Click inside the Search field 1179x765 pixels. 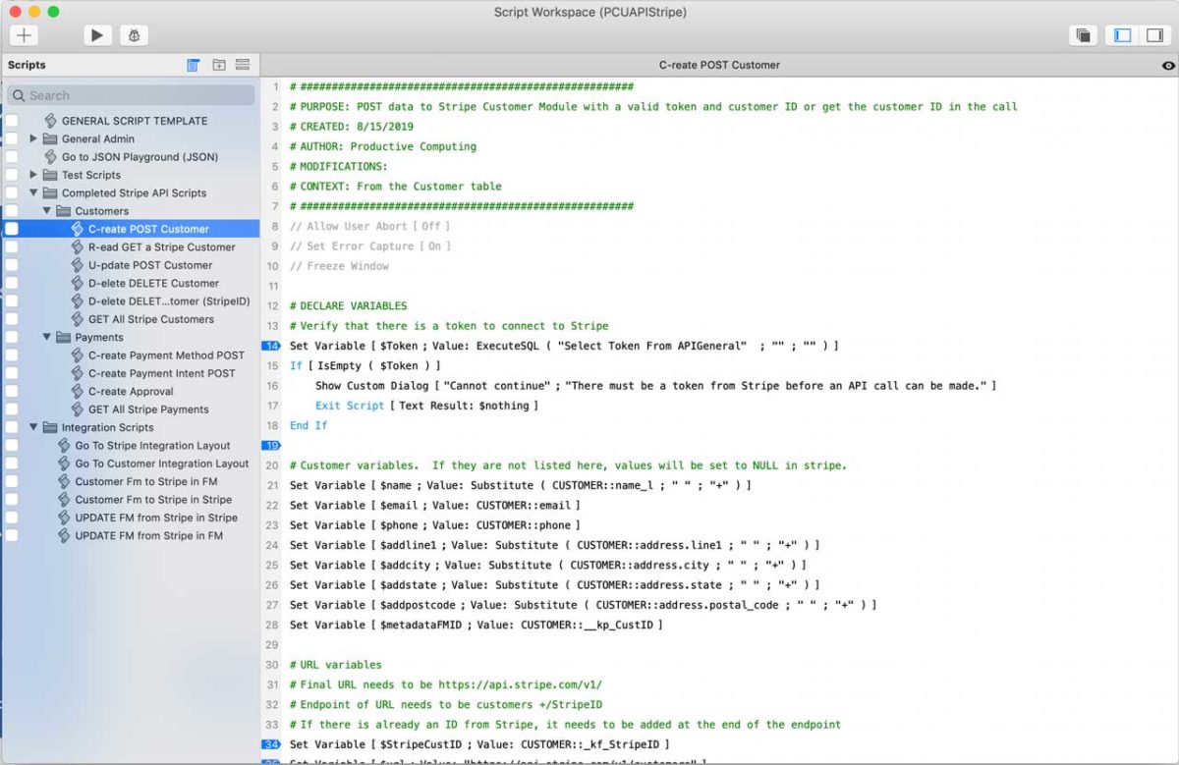(129, 94)
